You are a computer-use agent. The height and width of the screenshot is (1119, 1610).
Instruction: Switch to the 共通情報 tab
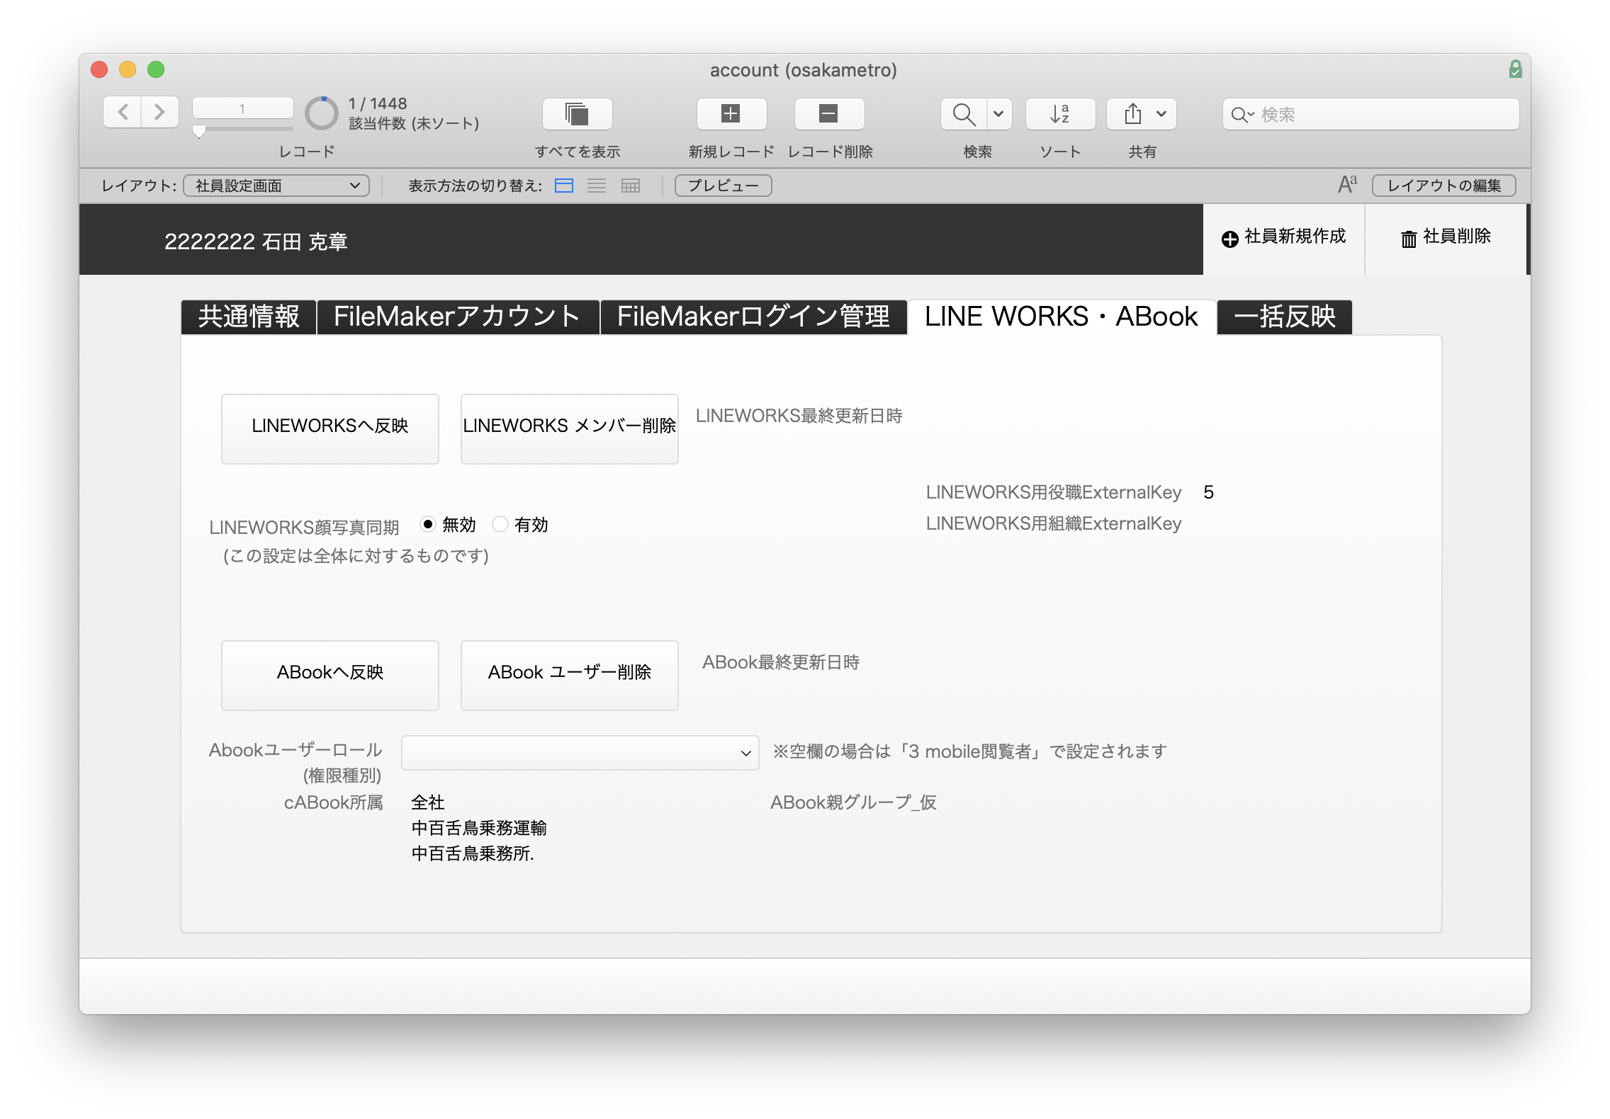(249, 317)
